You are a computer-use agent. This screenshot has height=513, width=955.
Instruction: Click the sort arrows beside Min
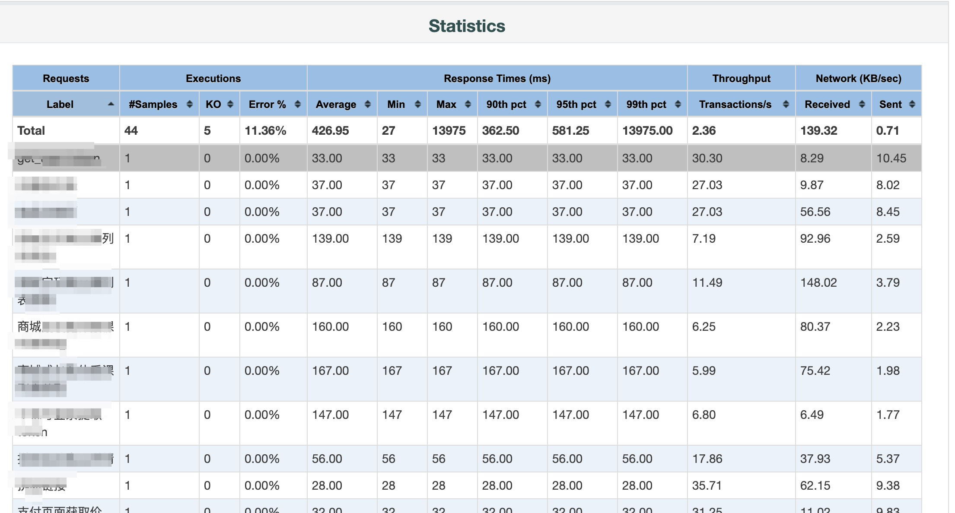pyautogui.click(x=417, y=104)
